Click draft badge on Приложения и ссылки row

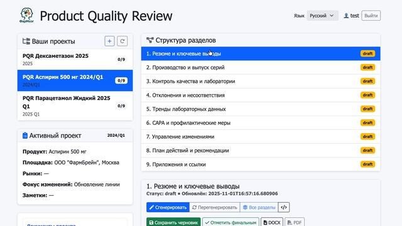pyautogui.click(x=367, y=164)
